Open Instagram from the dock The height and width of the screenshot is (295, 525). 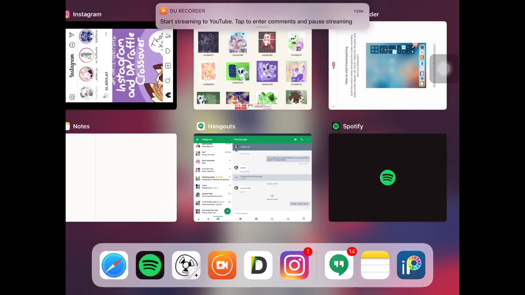click(x=294, y=265)
